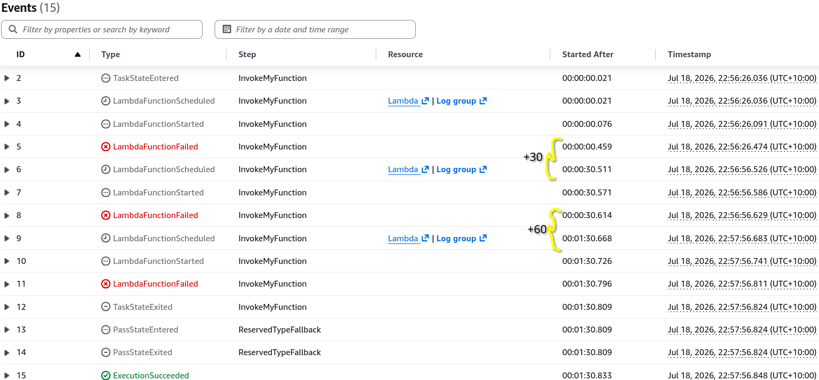Click external link icon next to Lambda in event 3
The width and height of the screenshot is (819, 380).
(425, 101)
